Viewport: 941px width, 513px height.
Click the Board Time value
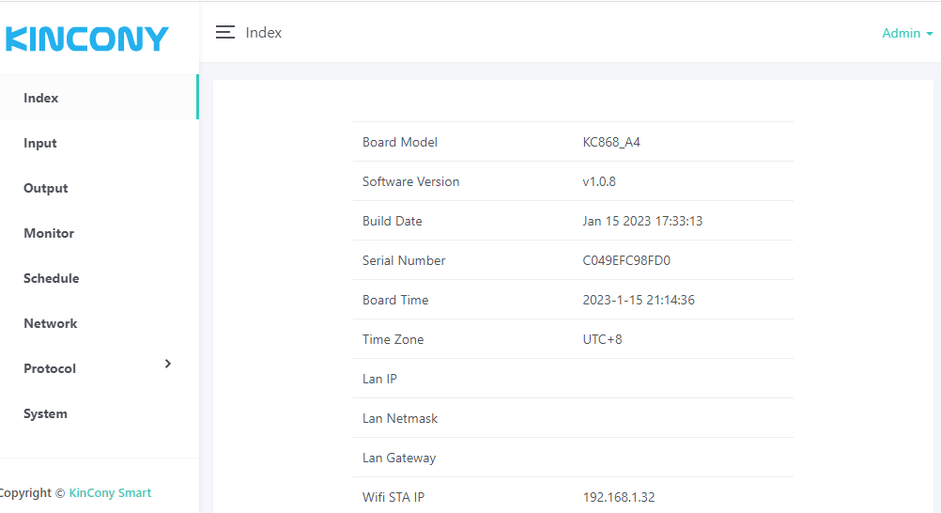pos(639,300)
